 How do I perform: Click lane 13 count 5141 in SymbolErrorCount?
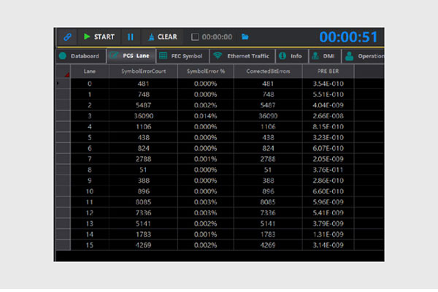click(144, 223)
